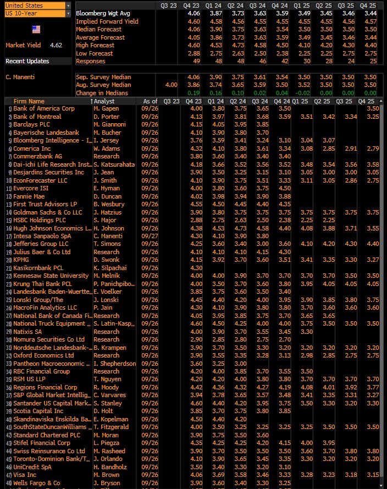Click the scrollbar up arrow in firm list
Image resolution: width=387 pixels, height=489 pixels.
click(381, 101)
